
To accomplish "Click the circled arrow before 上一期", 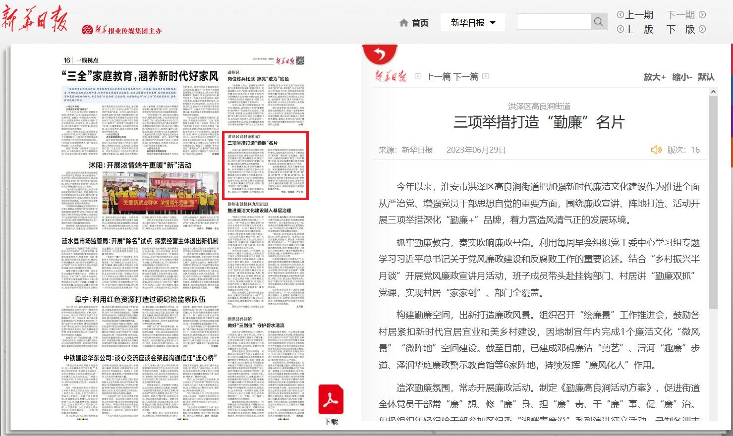I will tap(620, 15).
